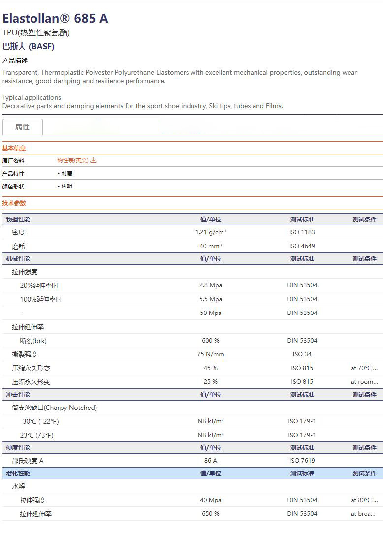Click the NB kJ/m² value for 23°C

[x=211, y=435]
